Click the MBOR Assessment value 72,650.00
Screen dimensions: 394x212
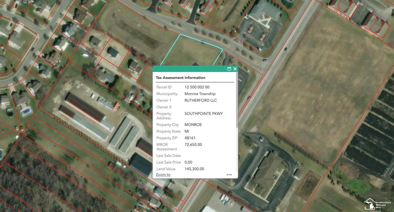(x=193, y=145)
